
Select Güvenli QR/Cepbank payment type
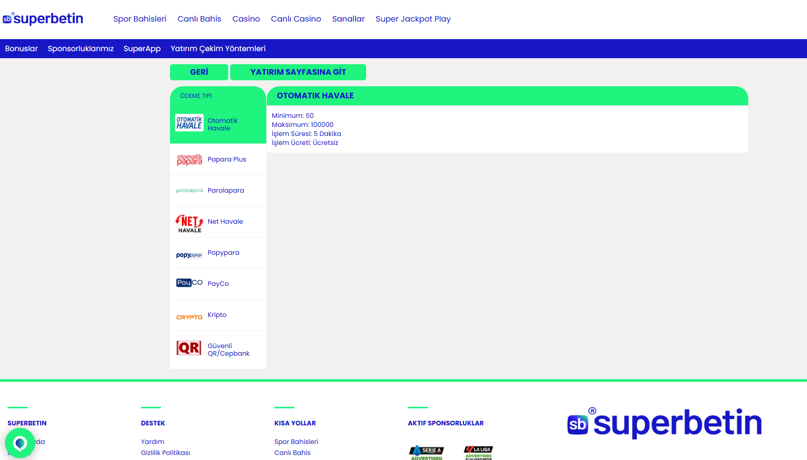click(x=218, y=350)
